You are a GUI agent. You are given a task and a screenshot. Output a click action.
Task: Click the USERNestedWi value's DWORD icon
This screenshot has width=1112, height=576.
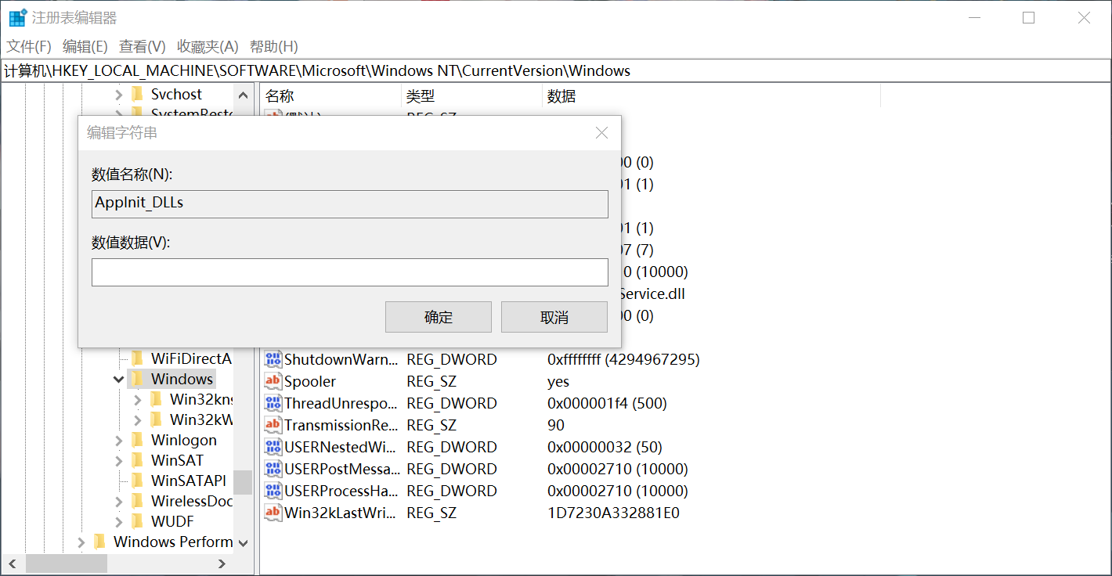point(273,447)
